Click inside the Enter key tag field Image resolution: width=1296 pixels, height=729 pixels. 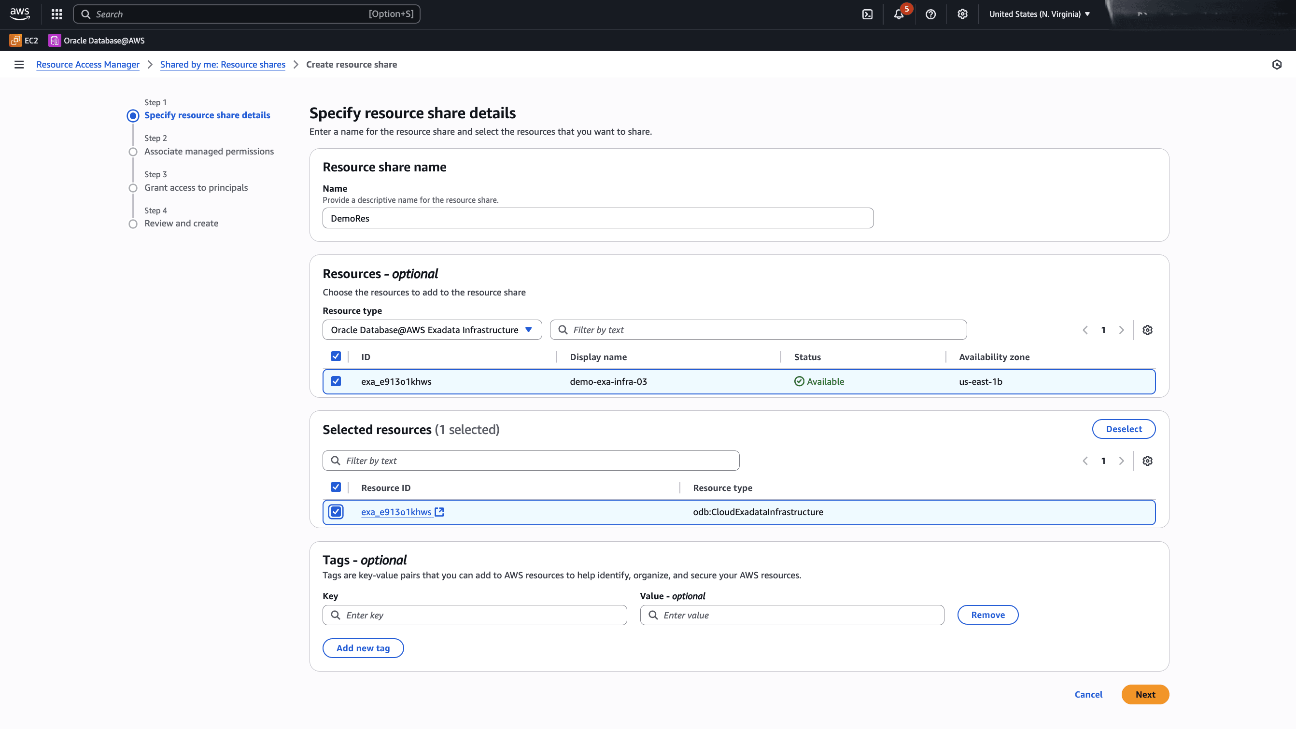474,615
